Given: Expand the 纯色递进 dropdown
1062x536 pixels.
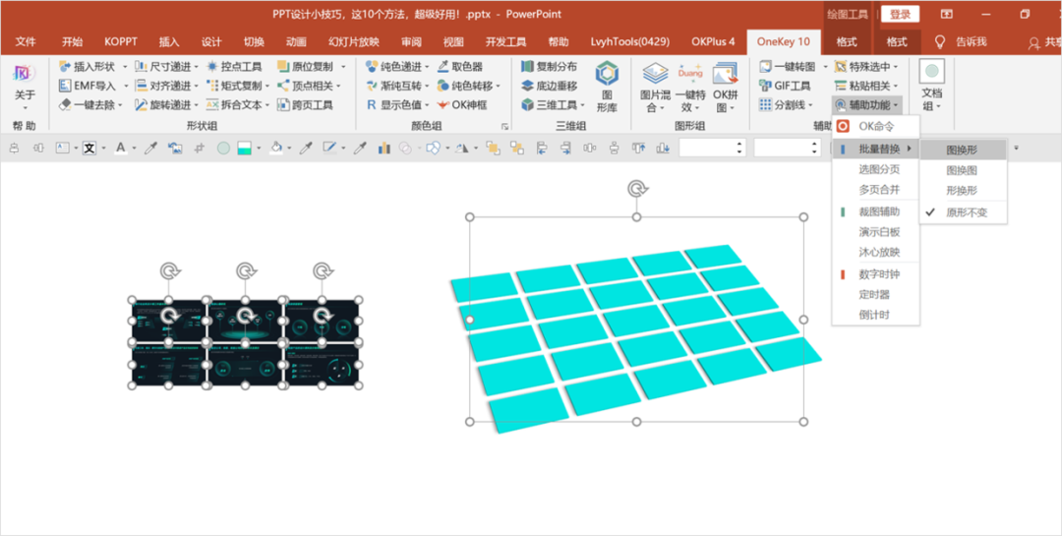Looking at the screenshot, I should (427, 67).
